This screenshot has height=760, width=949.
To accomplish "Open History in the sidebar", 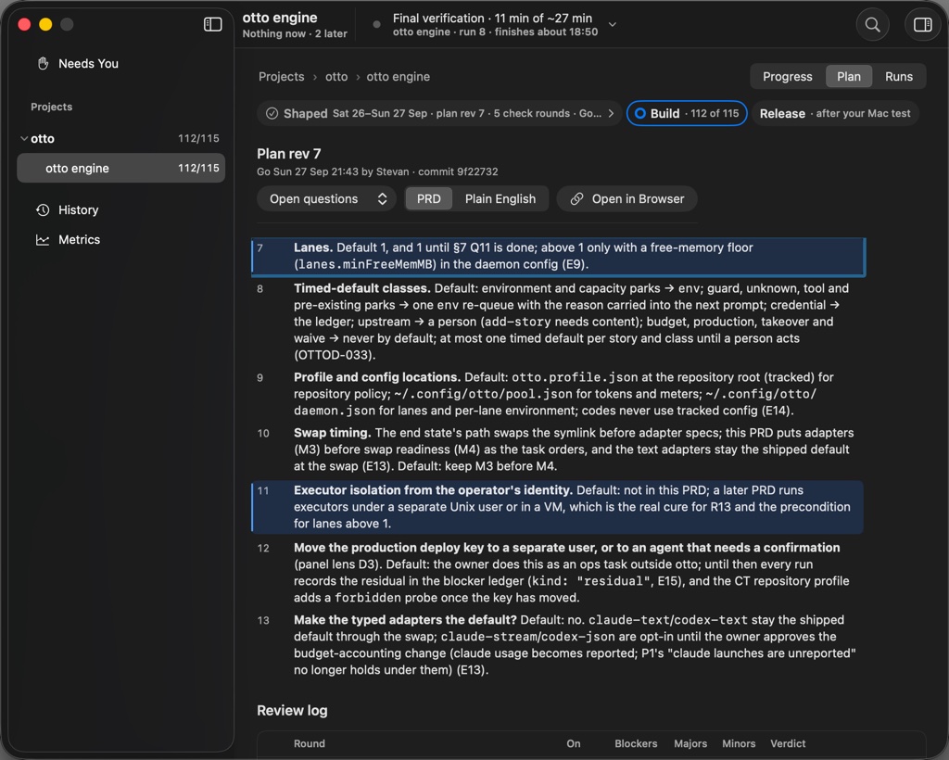I will [121, 210].
